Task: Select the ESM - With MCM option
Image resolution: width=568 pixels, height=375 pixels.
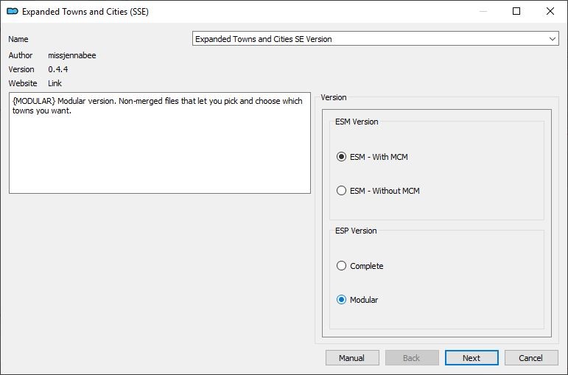Action: tap(372, 157)
